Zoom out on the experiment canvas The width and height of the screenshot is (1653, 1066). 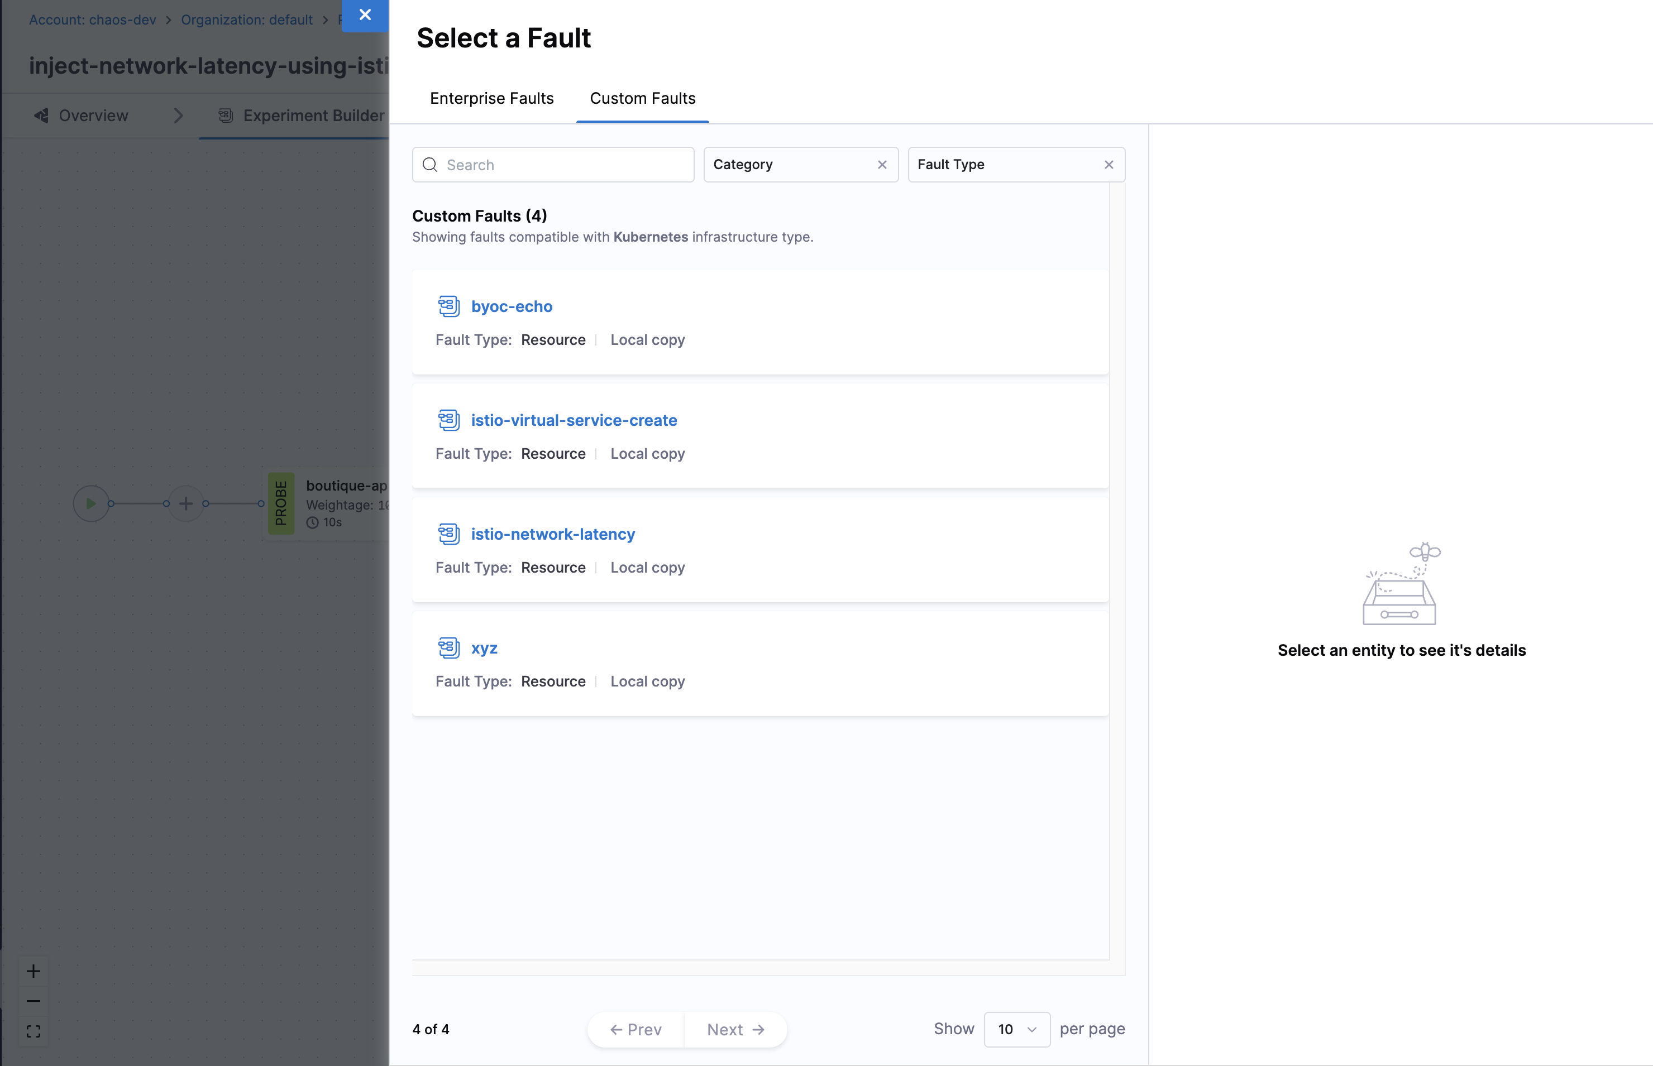(34, 1001)
